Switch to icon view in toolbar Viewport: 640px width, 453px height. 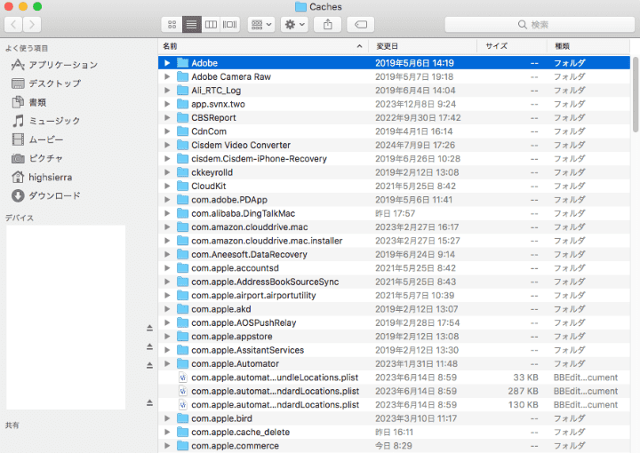[171, 24]
